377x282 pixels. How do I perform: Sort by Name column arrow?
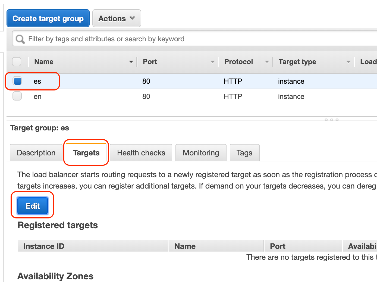(131, 62)
